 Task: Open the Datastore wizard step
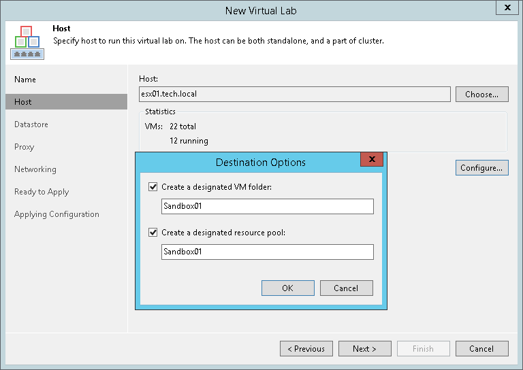31,124
